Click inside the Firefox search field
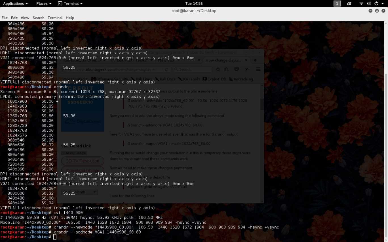This screenshot has width=388, height=242. pos(193,69)
